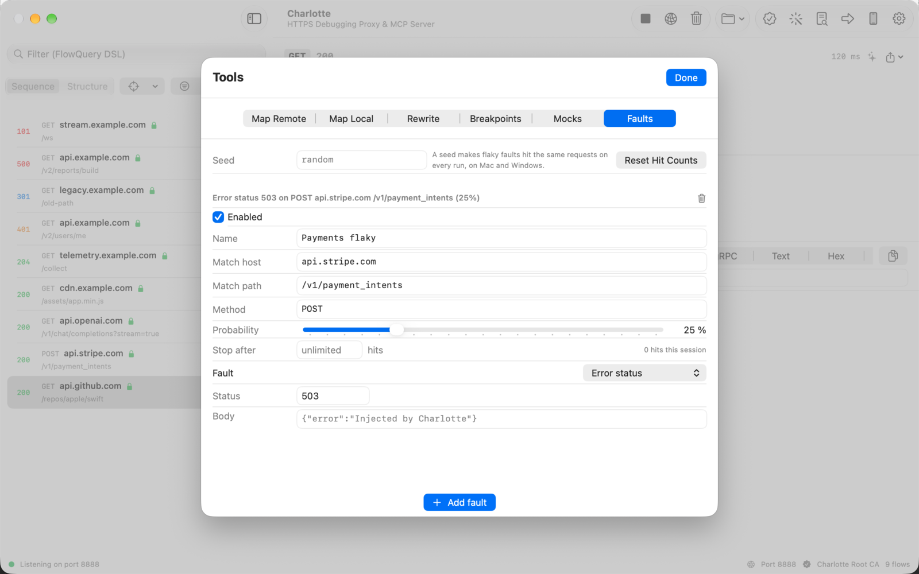Toggle the sidebar panel icon
The image size is (919, 574).
pyautogui.click(x=254, y=19)
